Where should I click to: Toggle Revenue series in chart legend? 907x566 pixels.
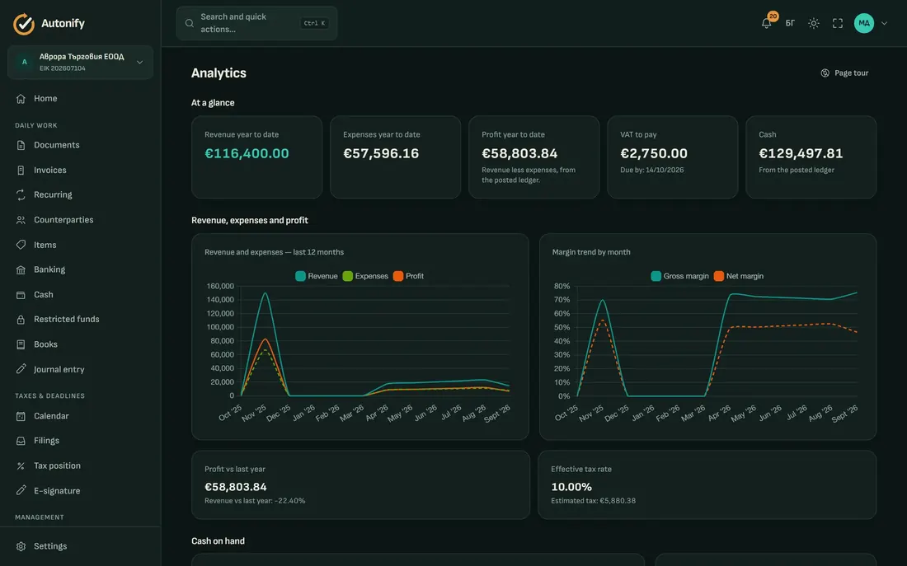pyautogui.click(x=317, y=276)
